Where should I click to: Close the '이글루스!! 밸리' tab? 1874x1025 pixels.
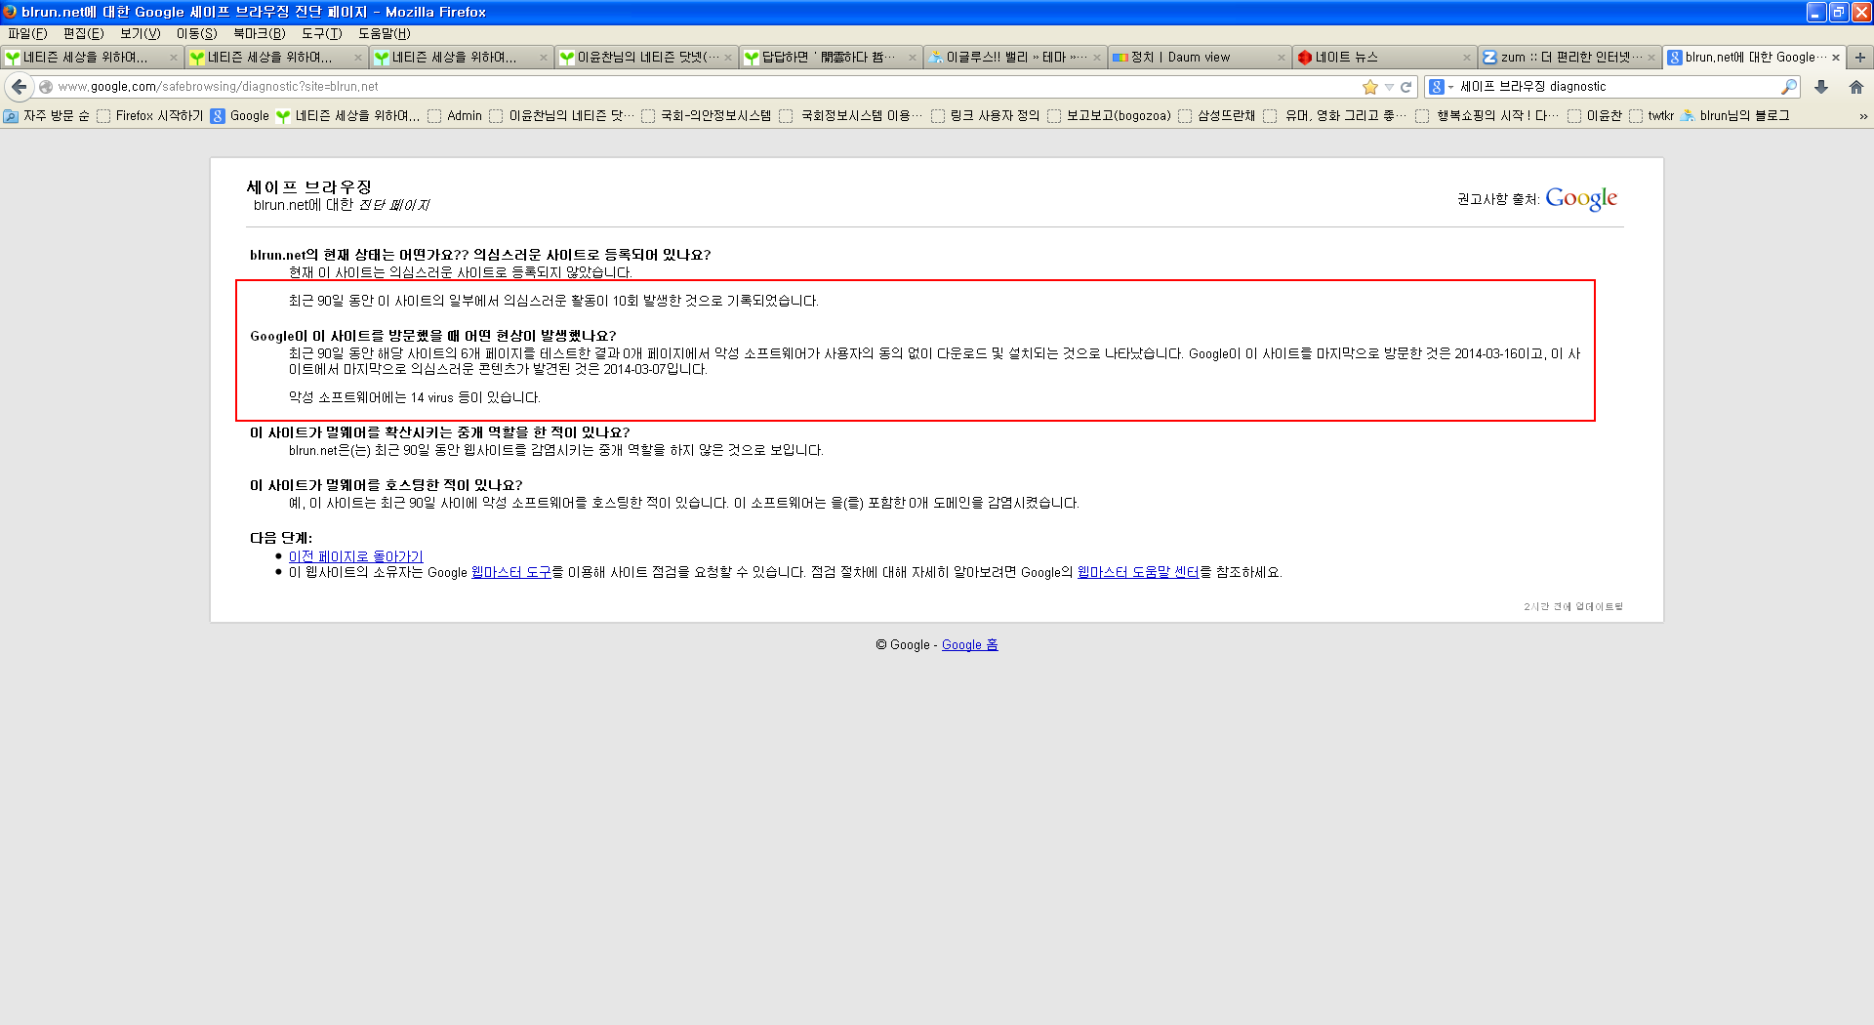point(1097,58)
